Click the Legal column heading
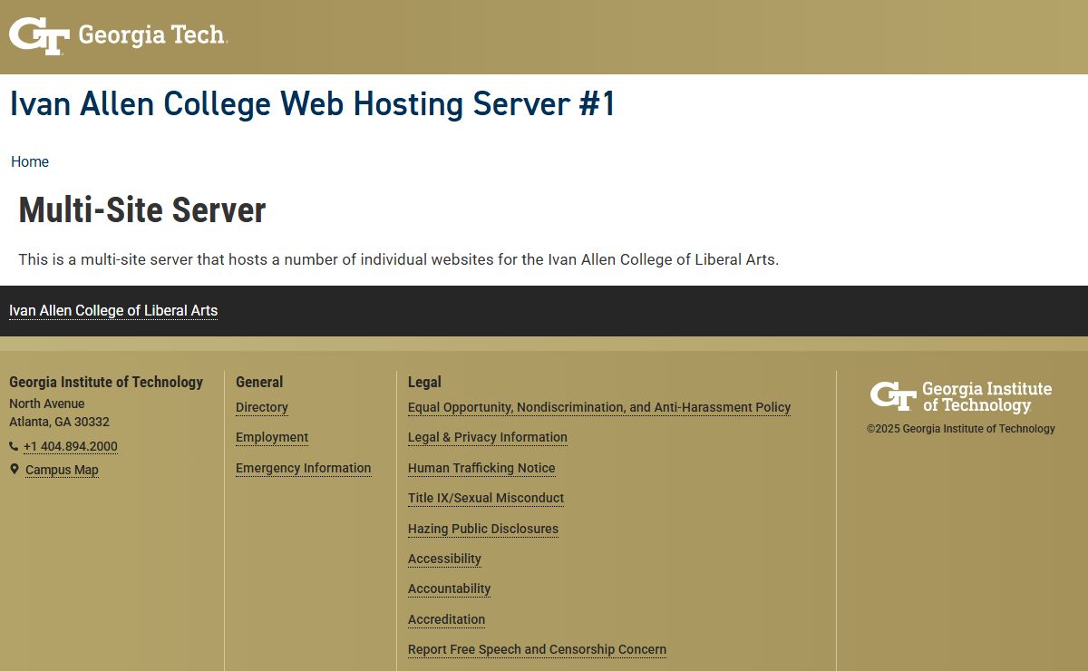1088x671 pixels. [424, 382]
